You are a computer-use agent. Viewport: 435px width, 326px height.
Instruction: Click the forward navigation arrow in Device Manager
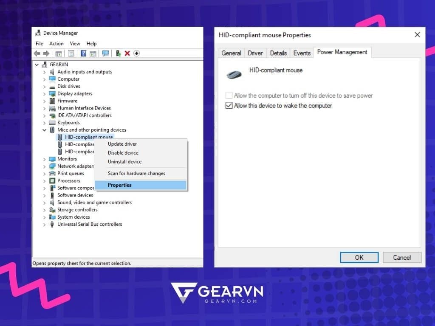[46, 53]
